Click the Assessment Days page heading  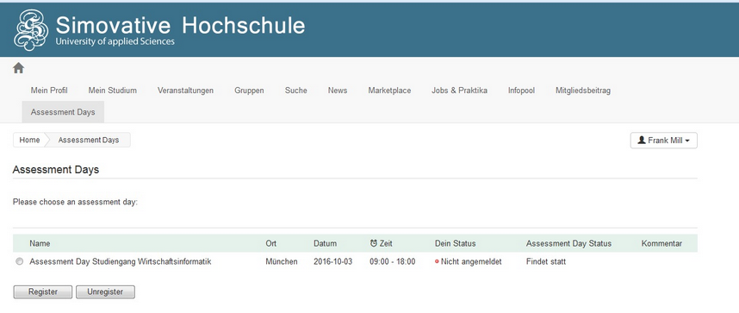tap(56, 170)
